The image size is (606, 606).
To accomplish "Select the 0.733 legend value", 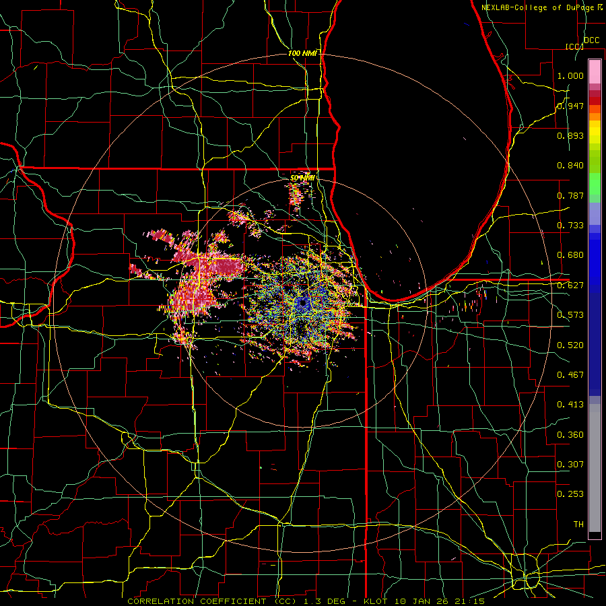I will pyautogui.click(x=570, y=226).
